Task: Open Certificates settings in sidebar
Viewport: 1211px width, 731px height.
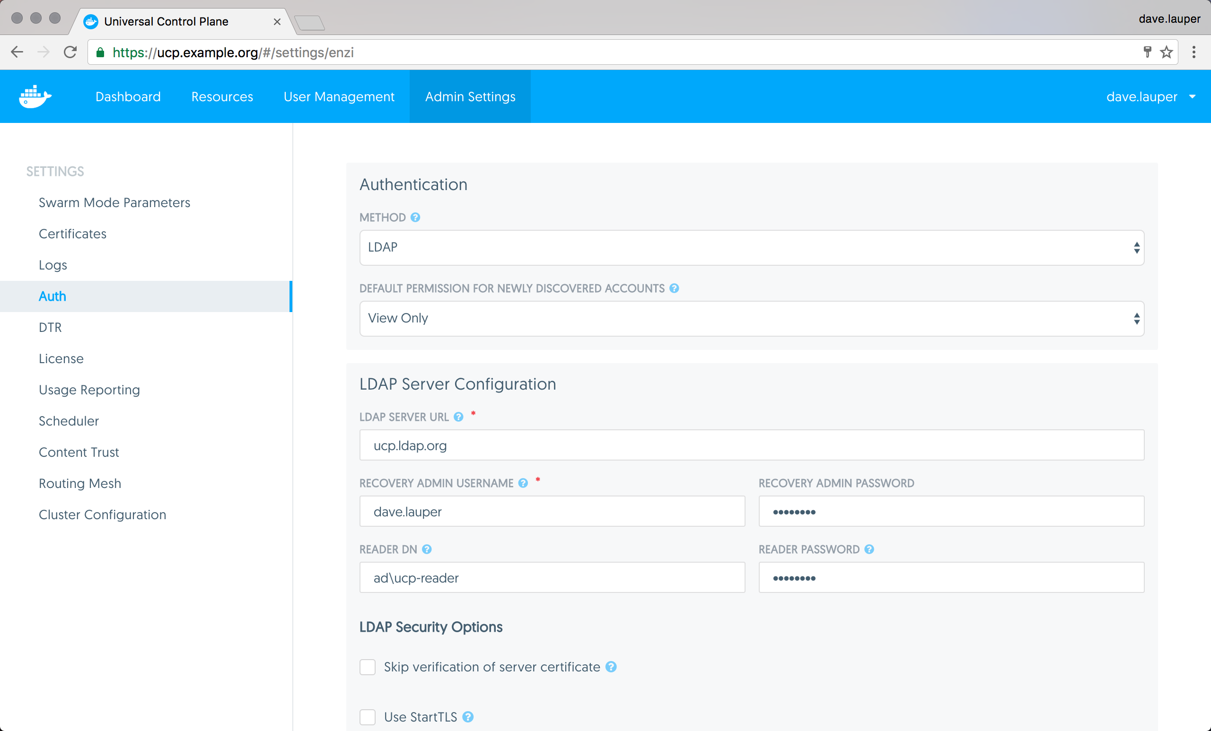Action: (72, 234)
